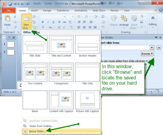Click the Save icon in quick access toolbar
Viewport: 163px width, 135px height.
[10, 4]
